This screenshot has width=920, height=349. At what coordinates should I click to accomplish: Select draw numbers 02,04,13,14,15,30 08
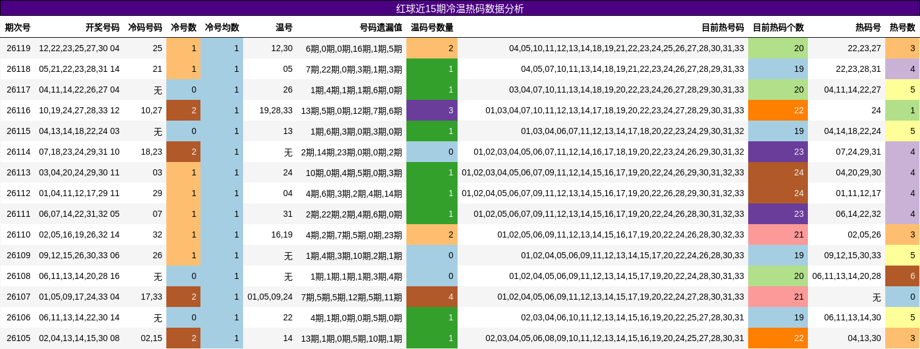point(79,338)
